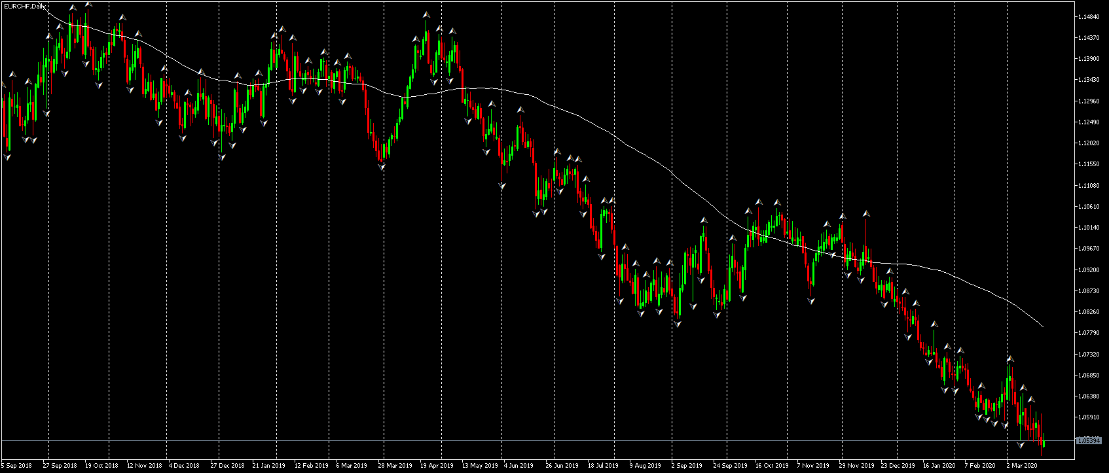
Task: Click the 16 Oct 2019 date label
Action: pyautogui.click(x=772, y=466)
